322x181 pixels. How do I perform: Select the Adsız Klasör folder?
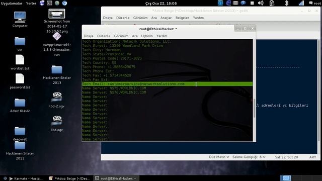click(x=20, y=105)
